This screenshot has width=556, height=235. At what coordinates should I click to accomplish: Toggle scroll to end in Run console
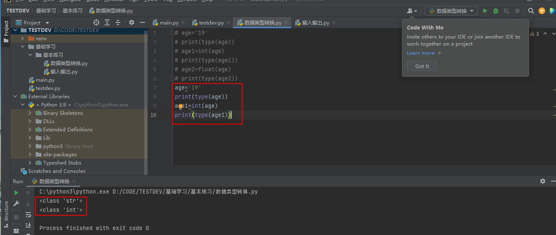tap(28, 225)
